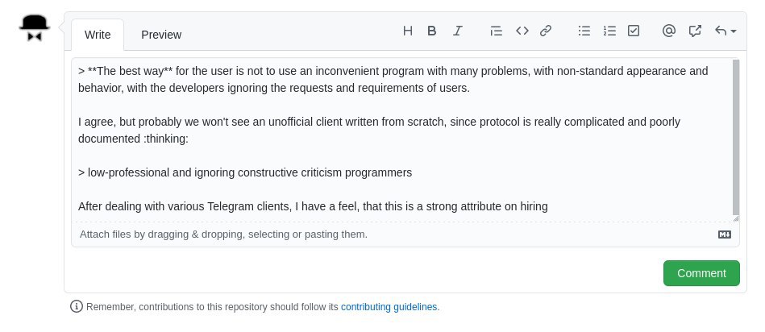The height and width of the screenshot is (332, 765).
Task: Click into the comment text area
Action: tap(402, 140)
